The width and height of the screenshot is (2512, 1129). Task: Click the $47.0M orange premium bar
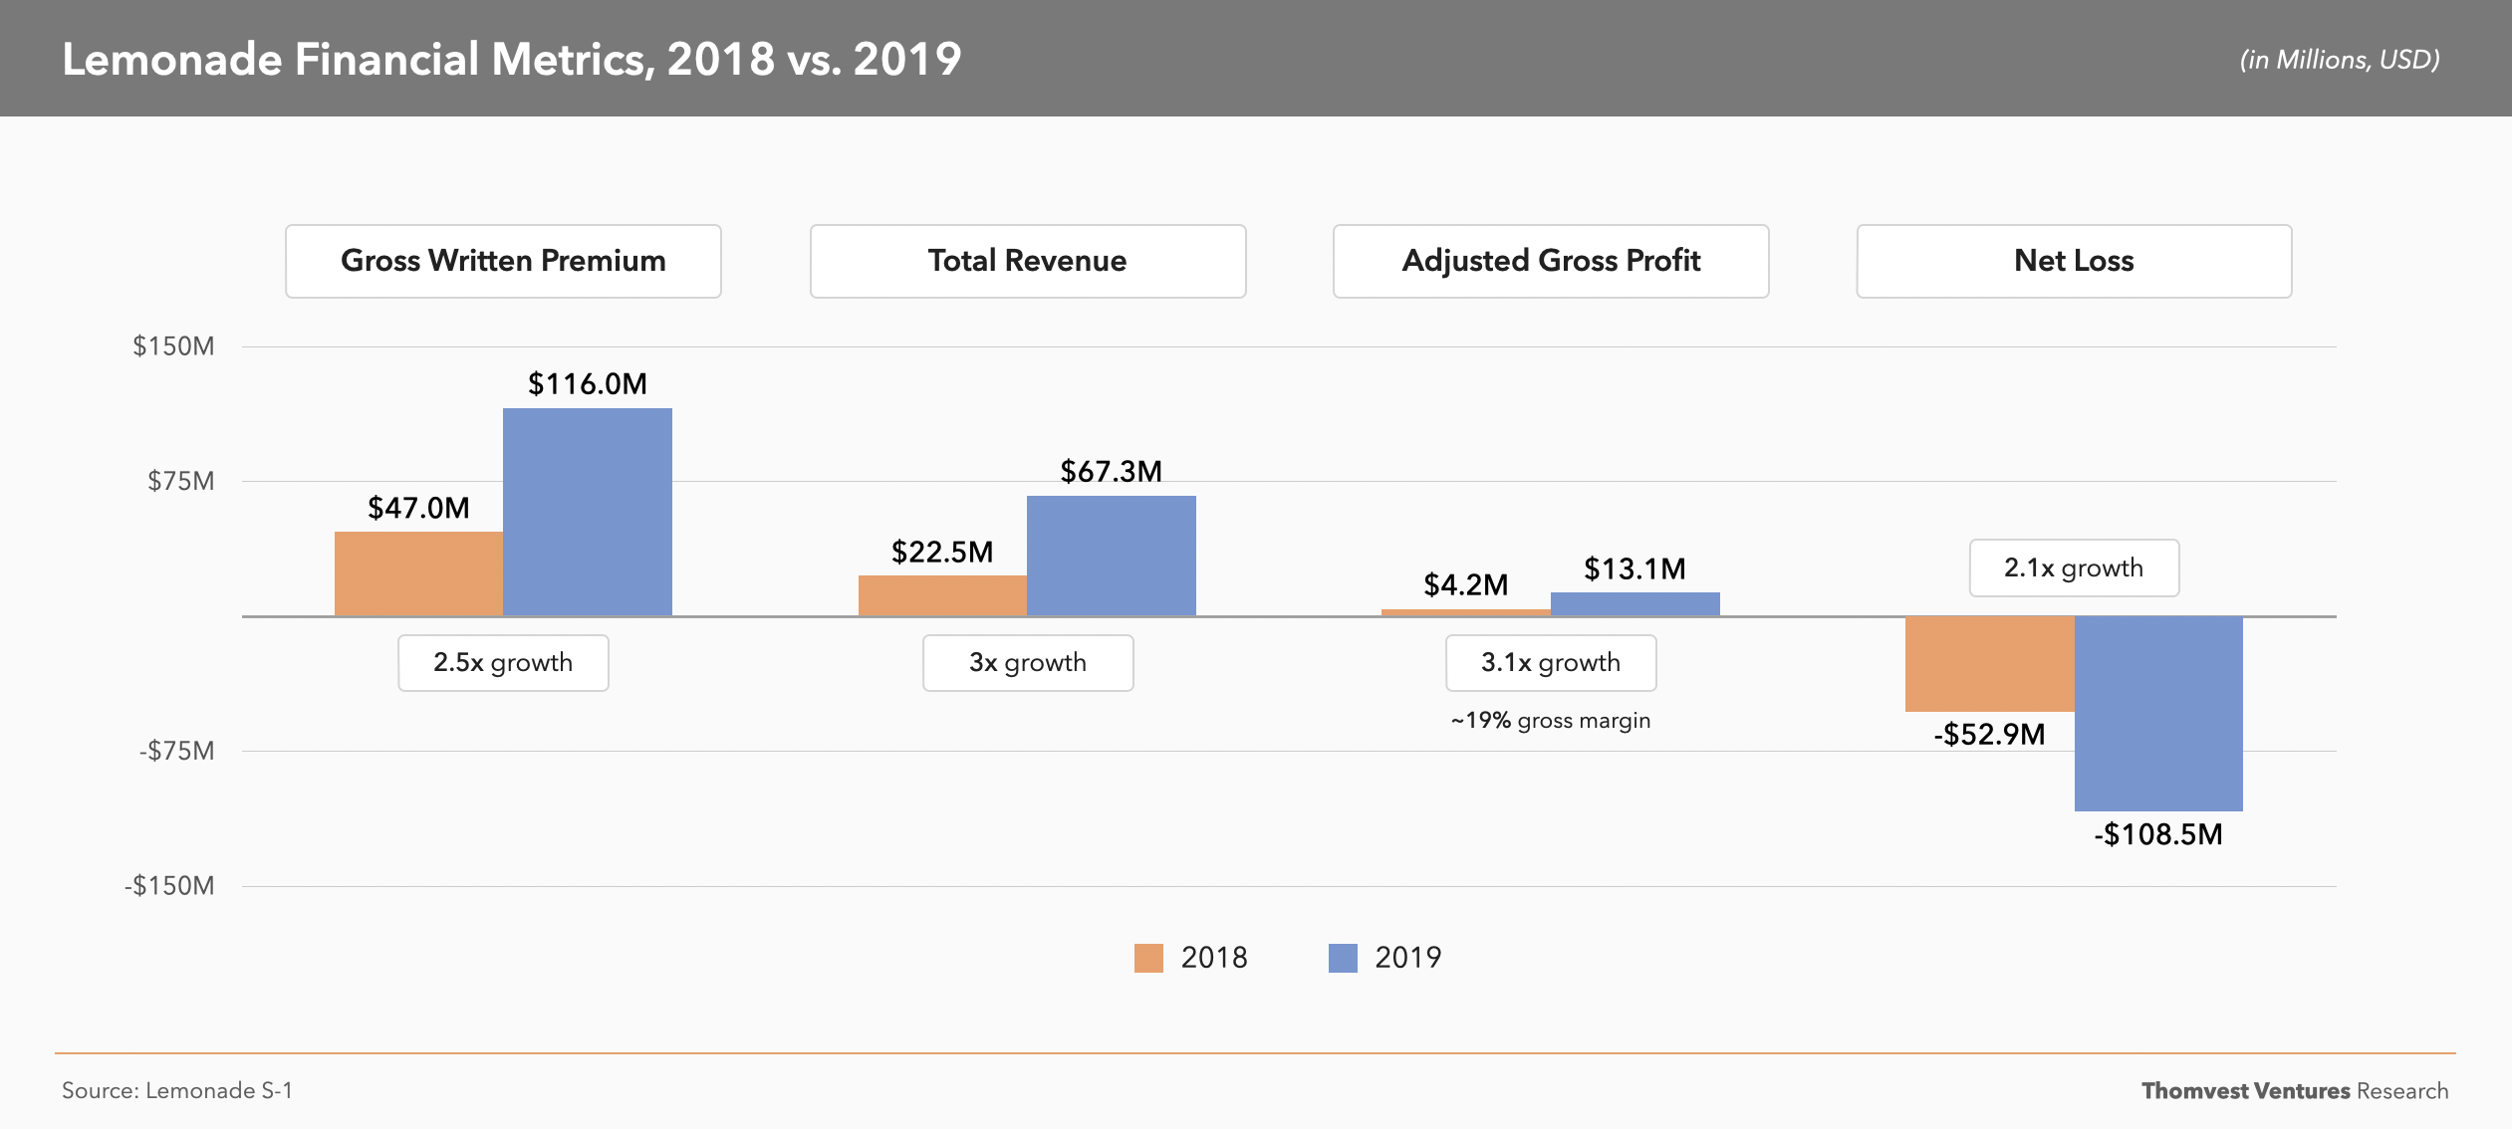[418, 573]
